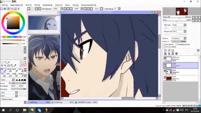Enable the Preserve Opacity checkbox
201x113 pixels.
[164, 44]
